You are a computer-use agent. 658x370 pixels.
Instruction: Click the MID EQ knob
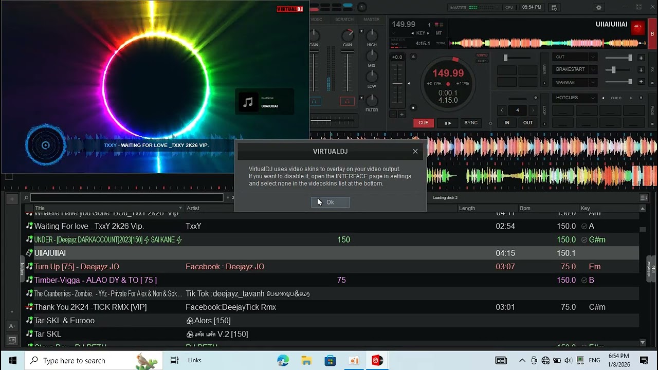372,56
